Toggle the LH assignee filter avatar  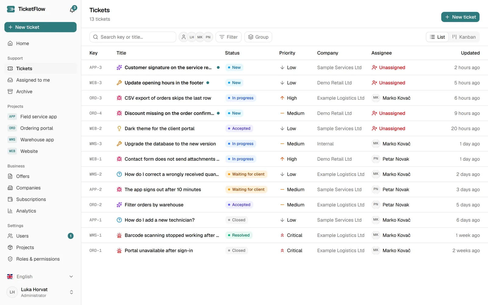tap(192, 37)
